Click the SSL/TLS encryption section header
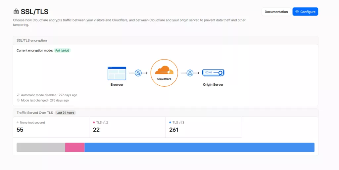The height and width of the screenshot is (170, 339). (x=31, y=40)
